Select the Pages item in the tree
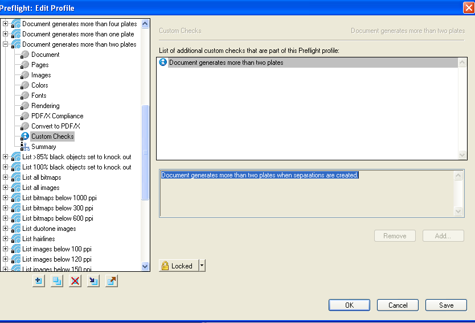The width and height of the screenshot is (475, 323). coord(40,65)
